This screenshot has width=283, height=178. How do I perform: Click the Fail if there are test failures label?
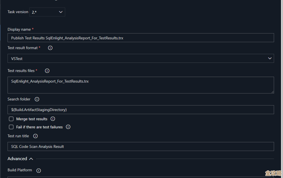click(x=39, y=127)
